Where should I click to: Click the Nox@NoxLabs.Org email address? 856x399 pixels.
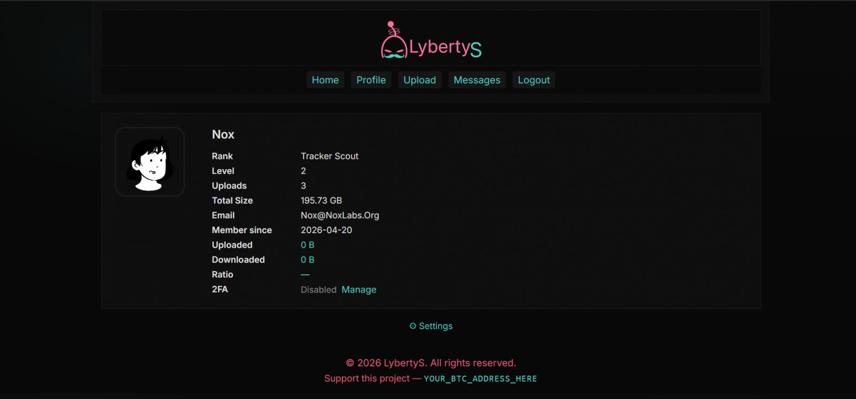click(x=340, y=216)
